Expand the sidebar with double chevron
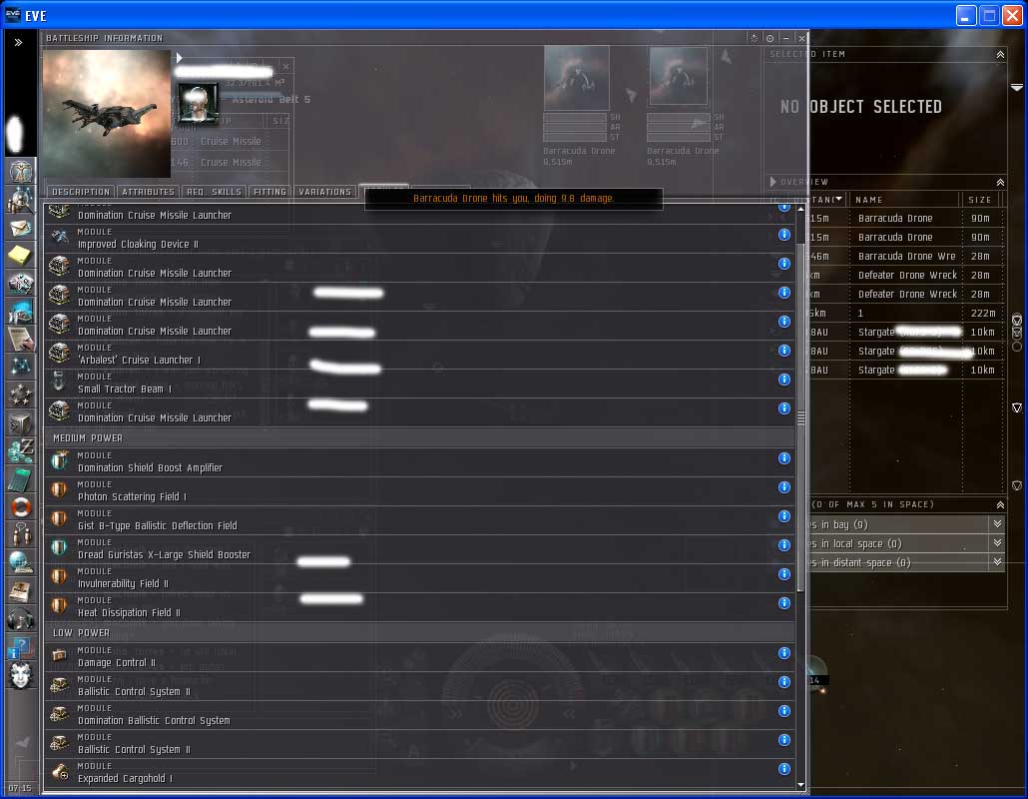 [18, 43]
